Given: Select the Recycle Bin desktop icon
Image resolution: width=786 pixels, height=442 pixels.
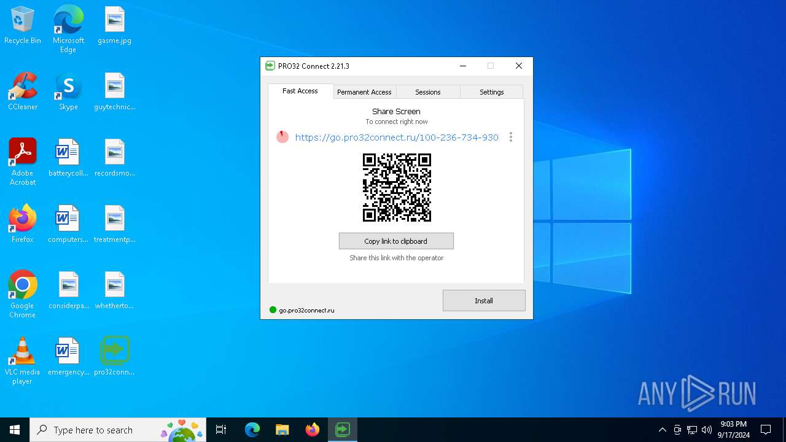Looking at the screenshot, I should (23, 26).
